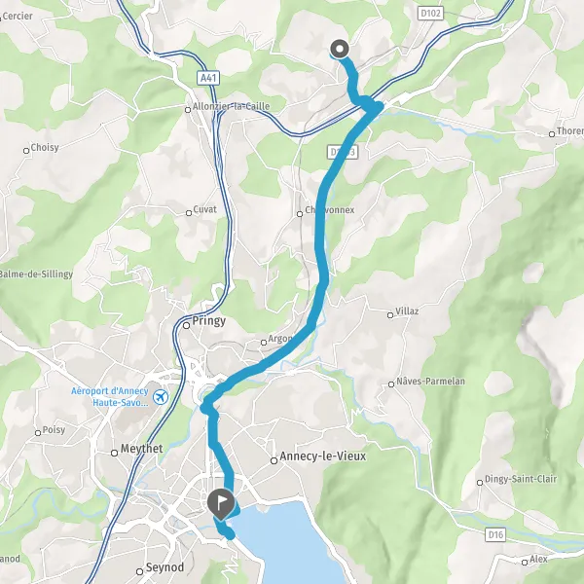The image size is (584, 584).
Task: Select the Cuvat village label
Action: coord(204,209)
